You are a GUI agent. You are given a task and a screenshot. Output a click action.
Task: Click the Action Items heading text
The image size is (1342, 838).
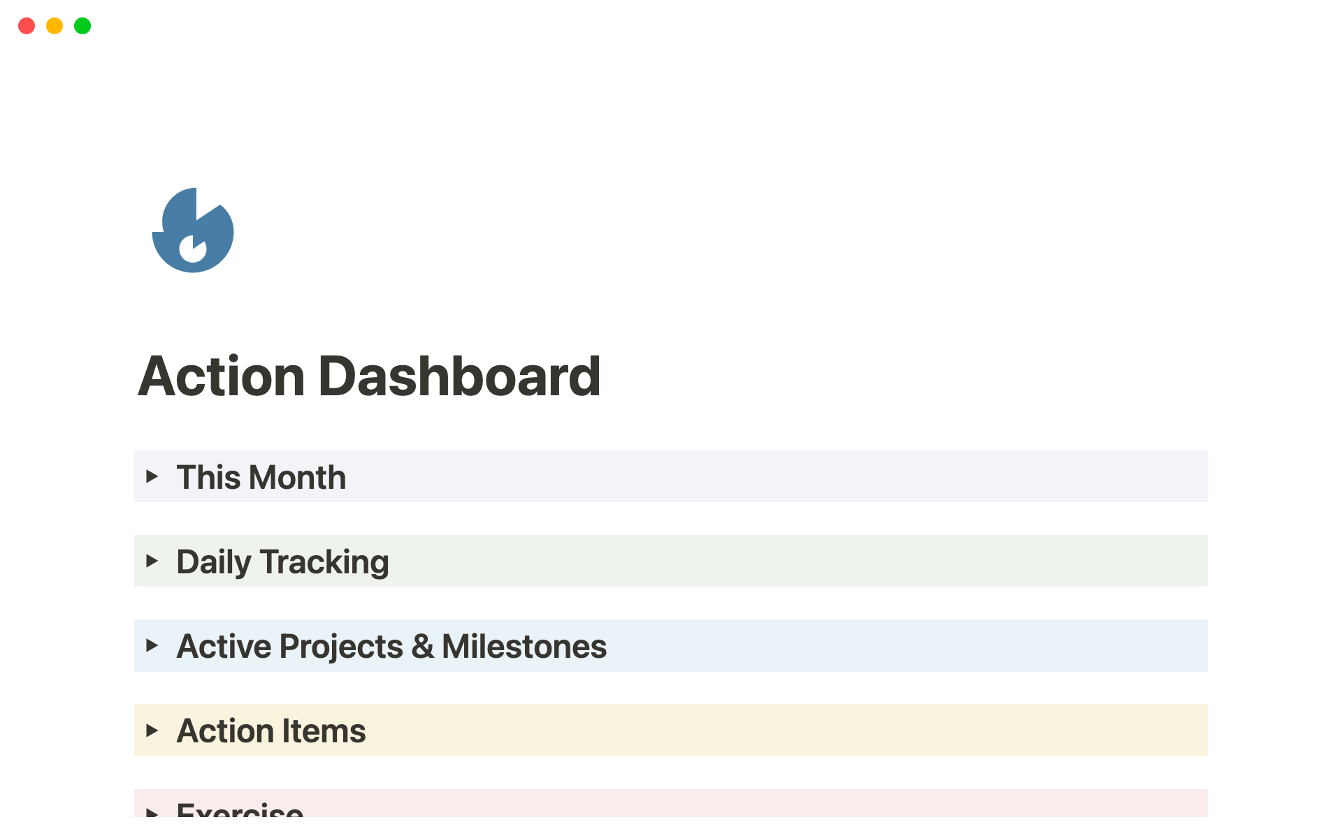pos(271,731)
